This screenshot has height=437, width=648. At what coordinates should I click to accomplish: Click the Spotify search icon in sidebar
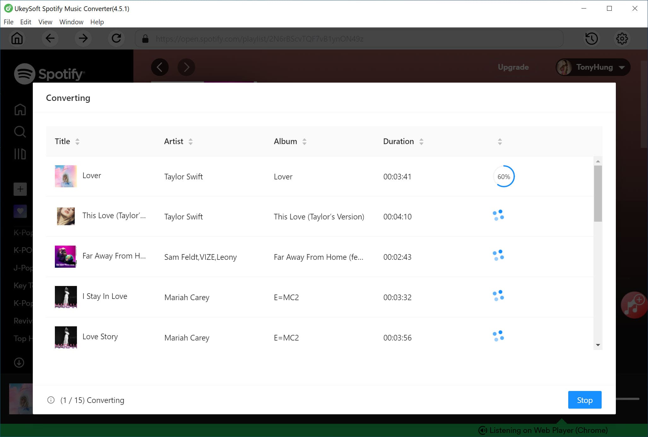20,132
